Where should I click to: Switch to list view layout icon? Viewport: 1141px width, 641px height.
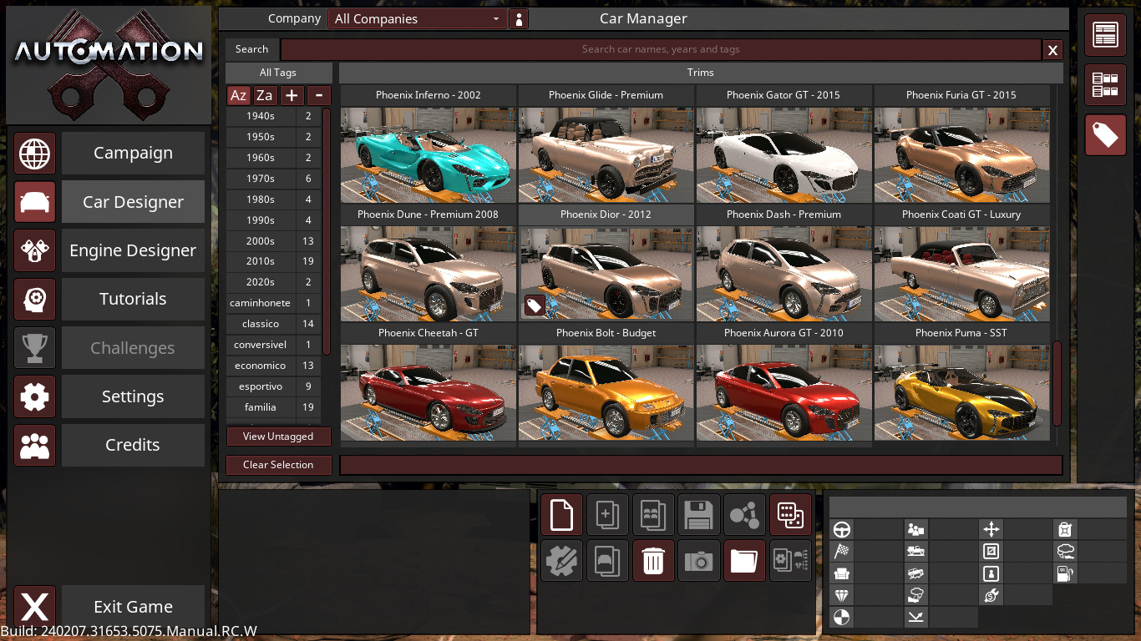(x=1105, y=35)
